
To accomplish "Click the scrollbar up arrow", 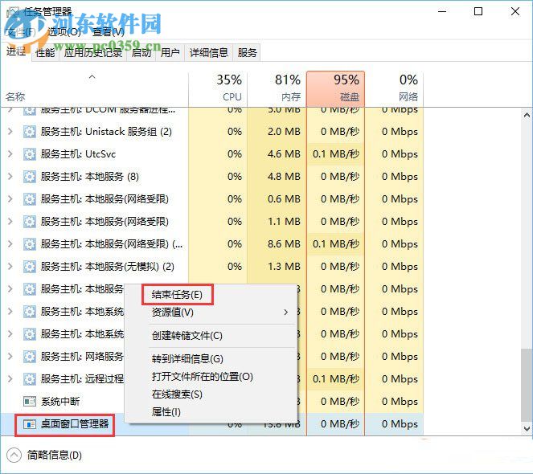I will tap(527, 116).
